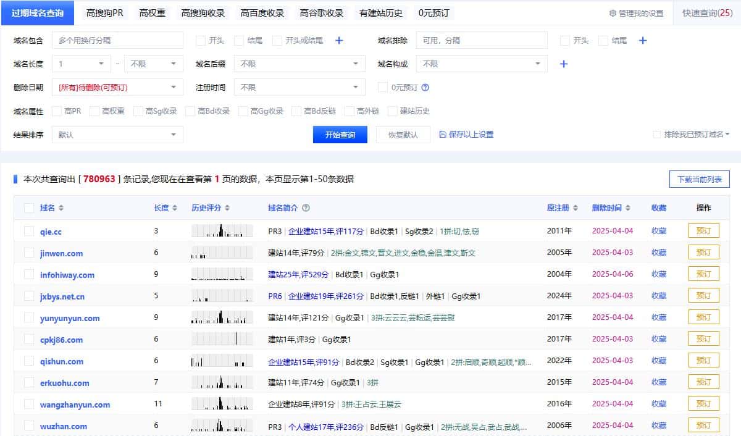Open 管理我的设置 gear settings icon
Screen dimensions: 741x436
(613, 12)
